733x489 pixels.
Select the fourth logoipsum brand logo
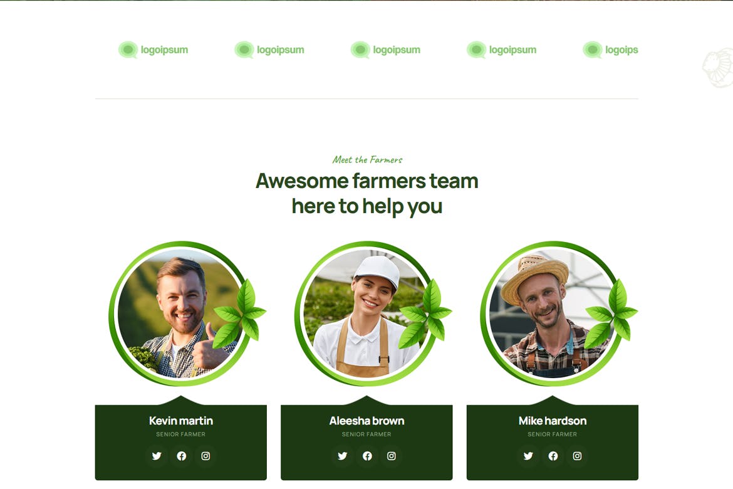[502, 50]
